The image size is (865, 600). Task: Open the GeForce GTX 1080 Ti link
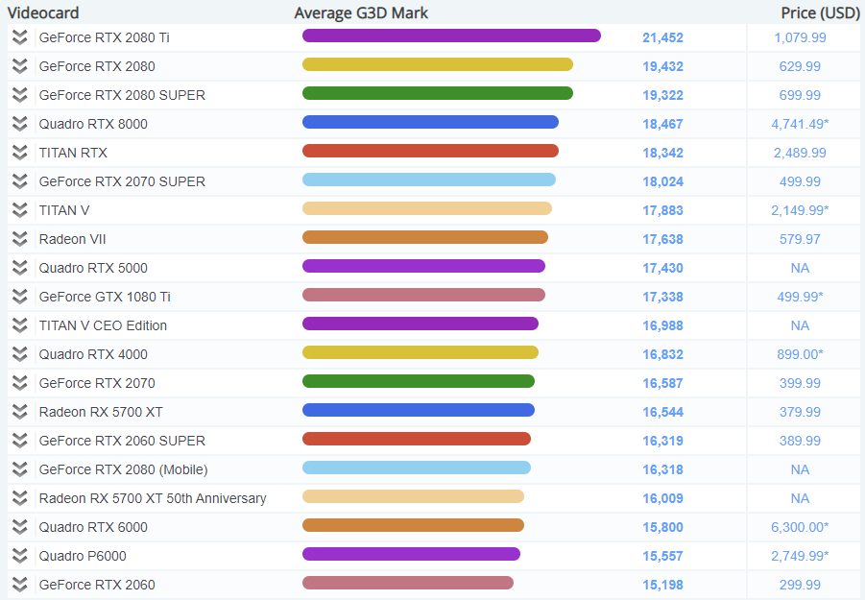pos(105,297)
